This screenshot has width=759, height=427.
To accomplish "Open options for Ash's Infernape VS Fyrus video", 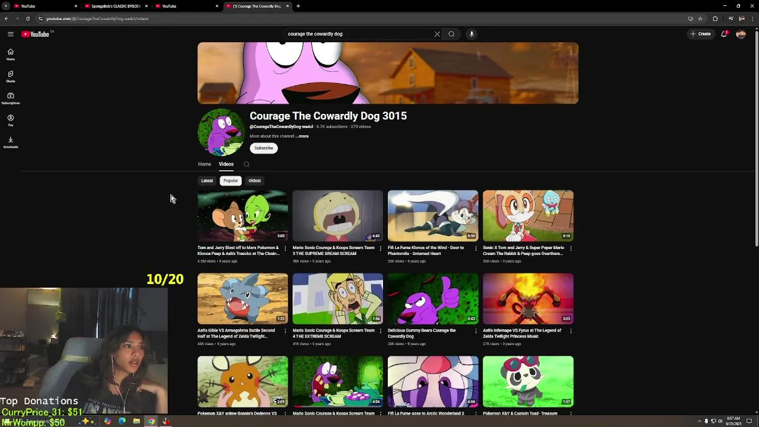I will coord(571,332).
